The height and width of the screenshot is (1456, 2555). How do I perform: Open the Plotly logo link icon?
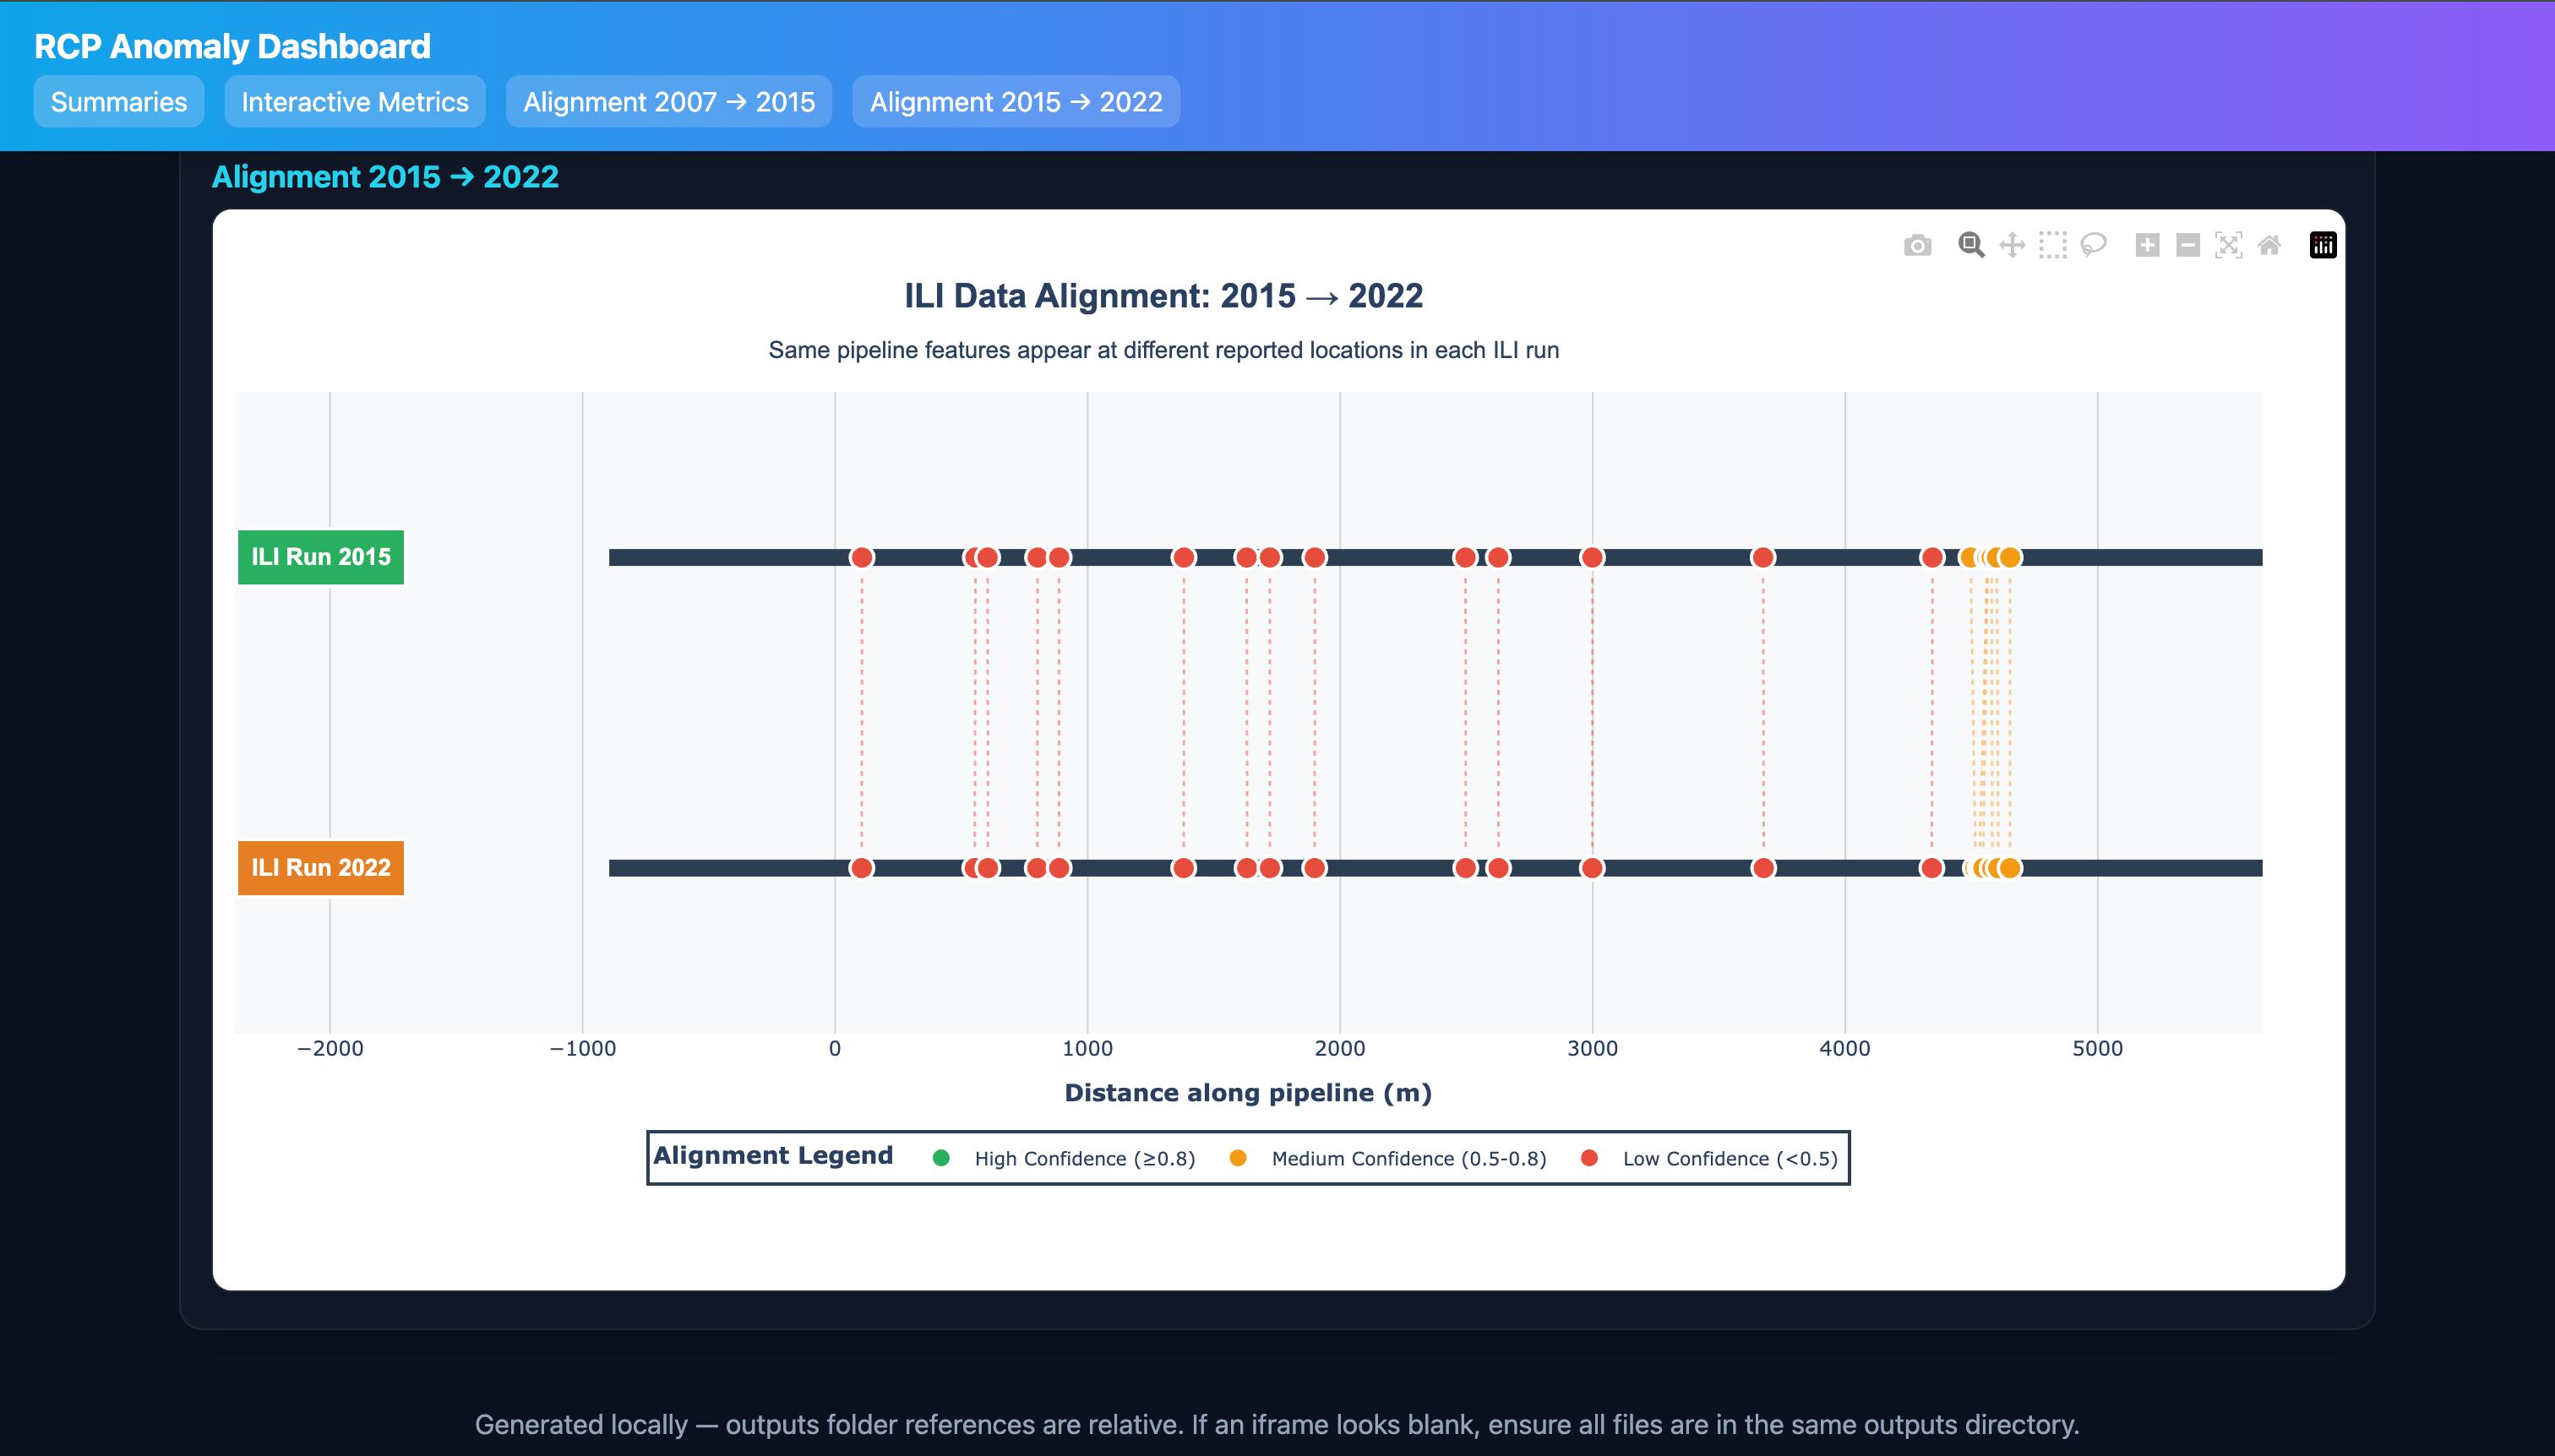(x=2322, y=245)
